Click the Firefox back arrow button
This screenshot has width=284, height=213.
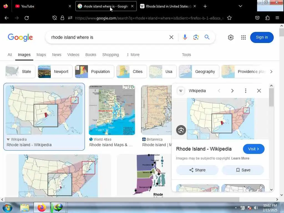coord(7,18)
